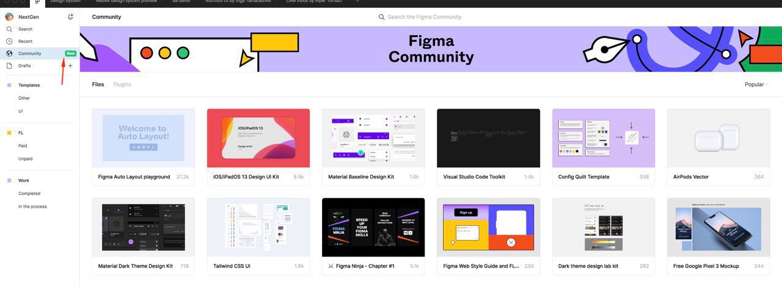
Task: Open Config Quilt Template thumbnail
Action: click(x=604, y=138)
